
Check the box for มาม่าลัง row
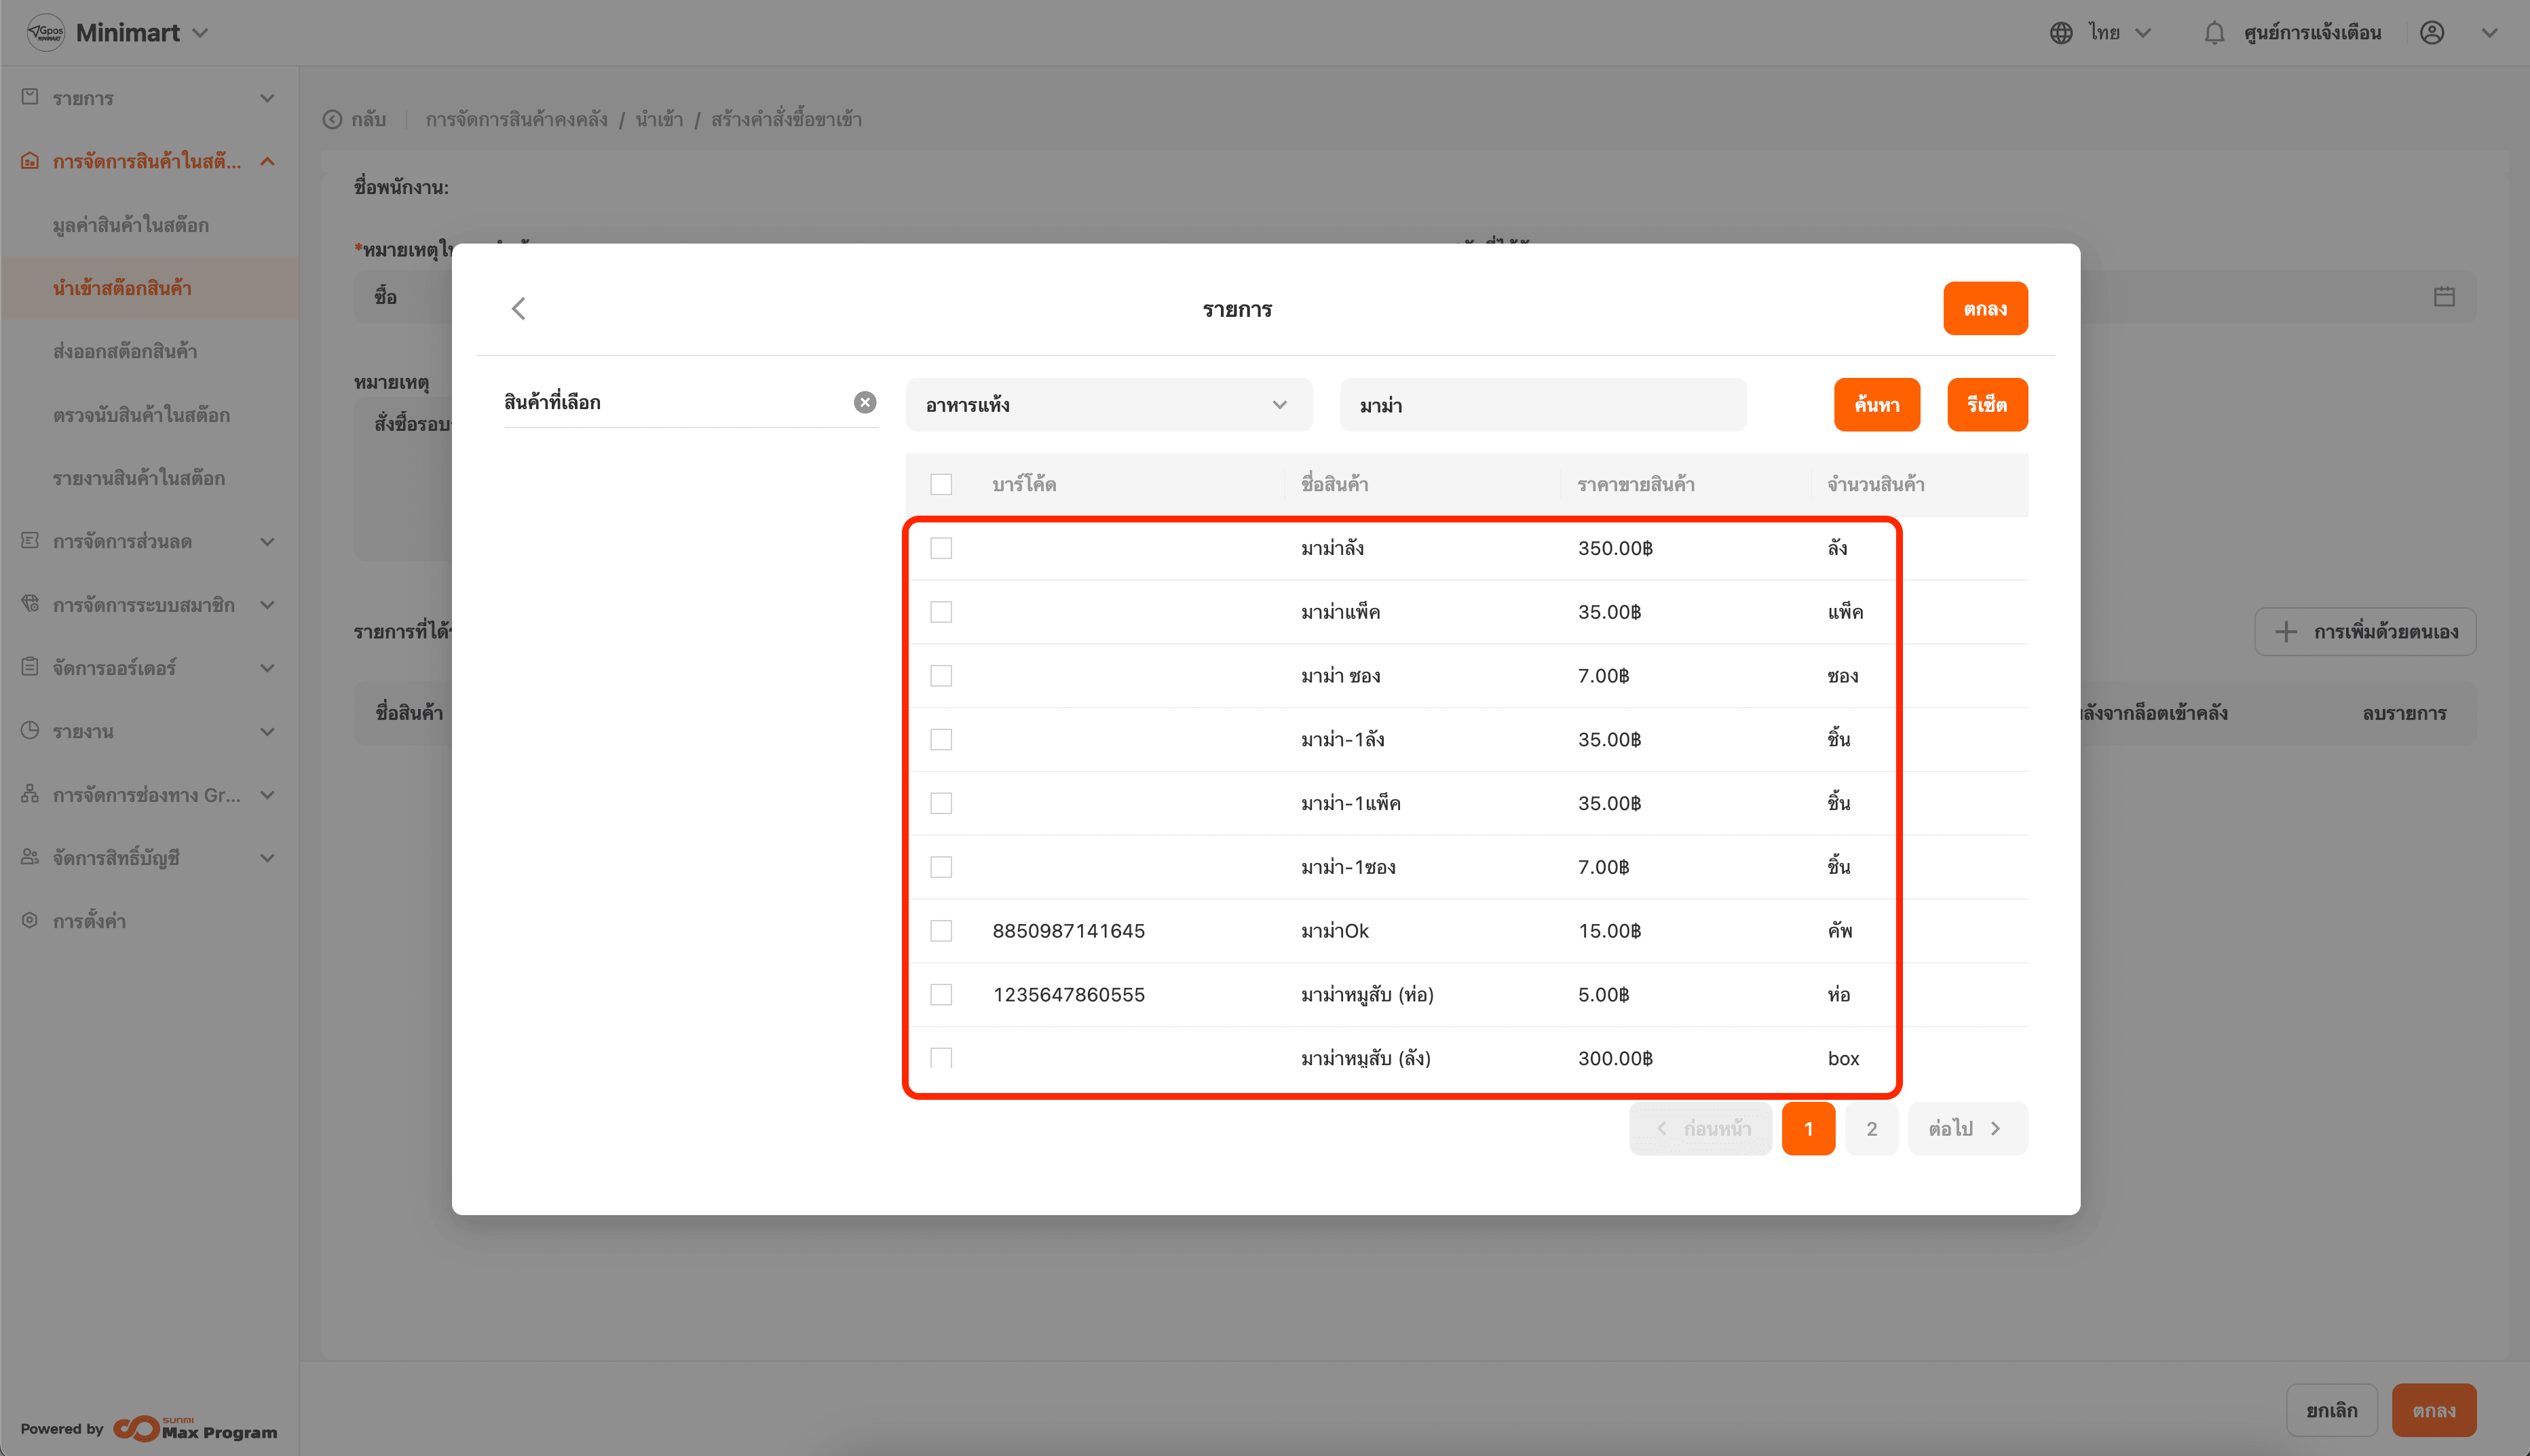click(941, 548)
